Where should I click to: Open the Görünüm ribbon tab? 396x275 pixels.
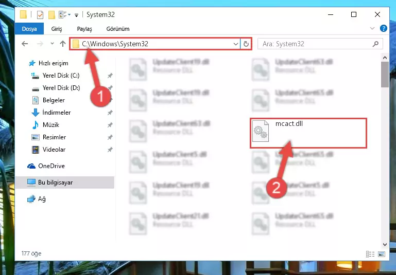point(118,29)
